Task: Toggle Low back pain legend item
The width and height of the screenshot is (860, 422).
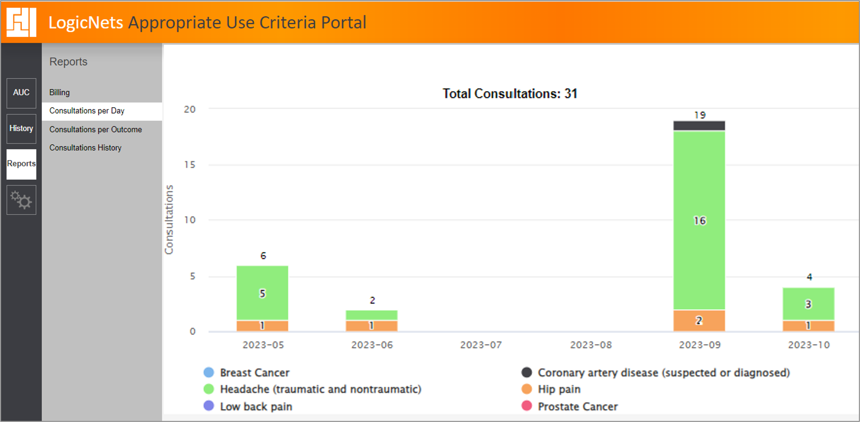Action: 248,406
